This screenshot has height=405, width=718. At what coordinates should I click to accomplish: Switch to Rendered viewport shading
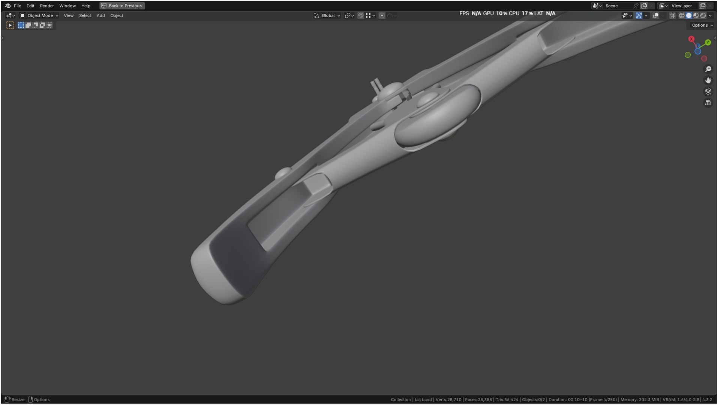tap(703, 15)
